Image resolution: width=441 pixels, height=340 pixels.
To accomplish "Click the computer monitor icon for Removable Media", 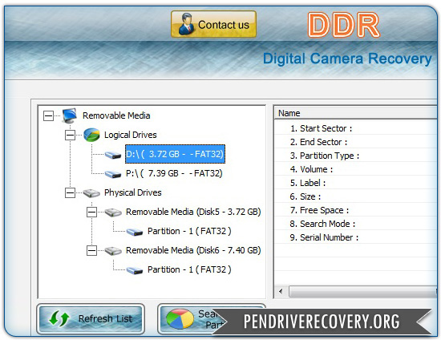I will pyautogui.click(x=70, y=115).
